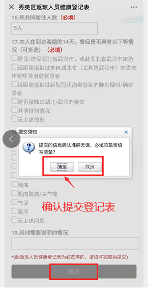Check the 胸痛 symptom box
Viewport: 148px width, 289px height.
click(14, 184)
